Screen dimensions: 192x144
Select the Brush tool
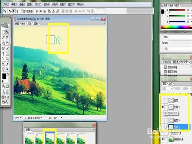tap(7, 49)
